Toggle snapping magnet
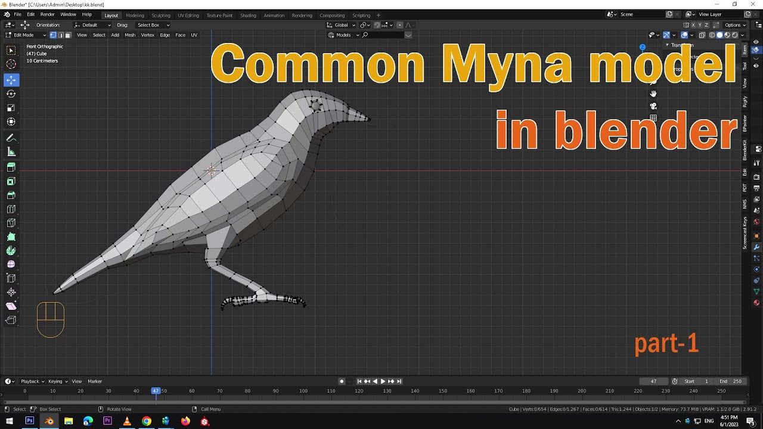 click(377, 25)
